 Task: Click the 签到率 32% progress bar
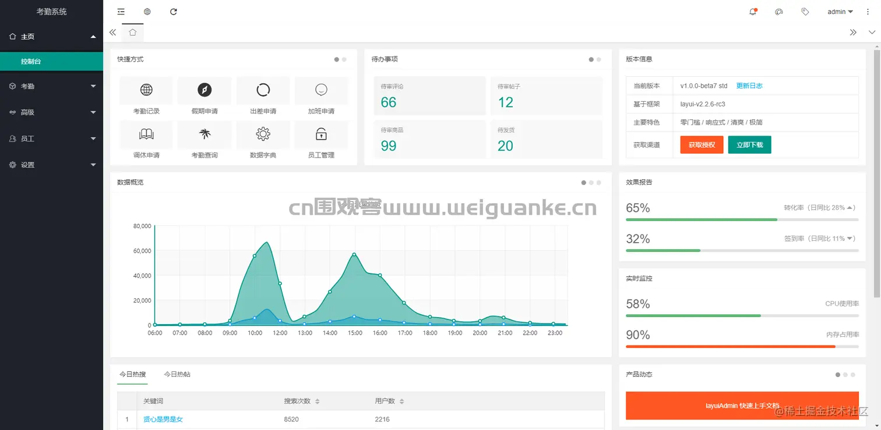[x=742, y=250]
